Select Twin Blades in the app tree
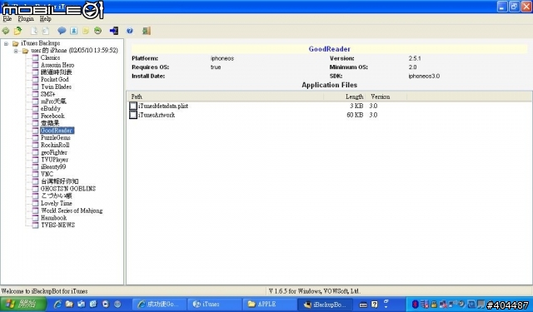Image resolution: width=533 pixels, height=312 pixels. (x=56, y=87)
